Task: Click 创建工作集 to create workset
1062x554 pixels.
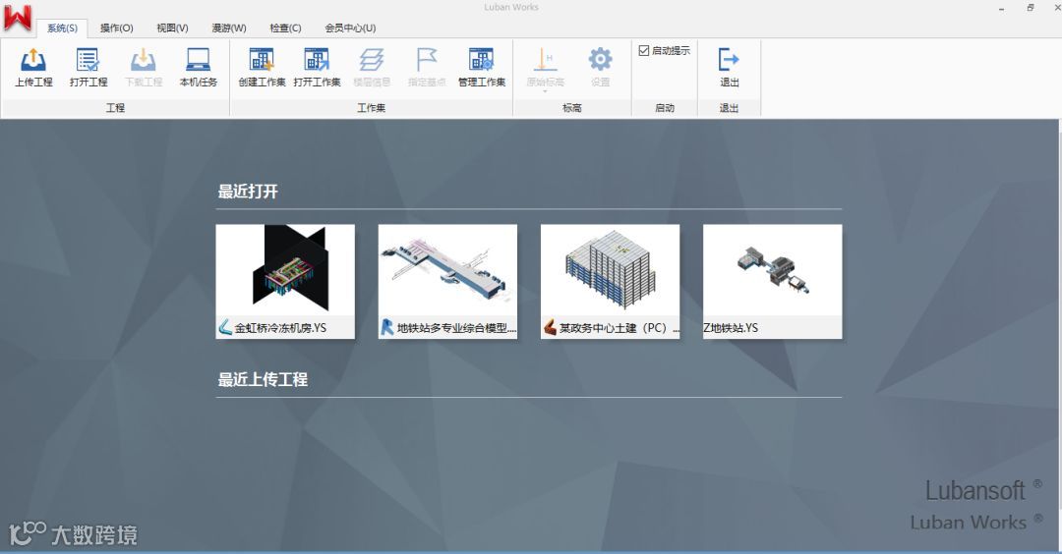Action: coord(262,68)
